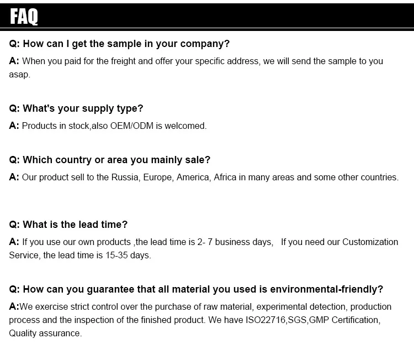Viewport: 414px width, 349px height.
Task: Click the black FAQ banner bar
Action: [207, 15]
